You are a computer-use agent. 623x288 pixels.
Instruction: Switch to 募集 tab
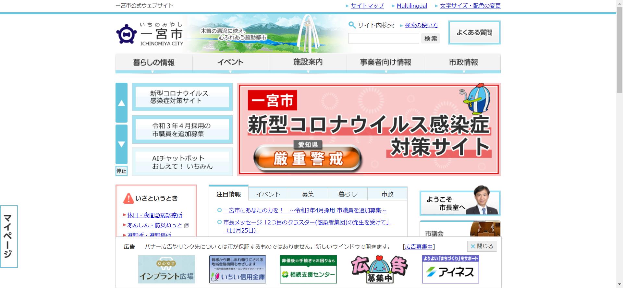tap(308, 194)
